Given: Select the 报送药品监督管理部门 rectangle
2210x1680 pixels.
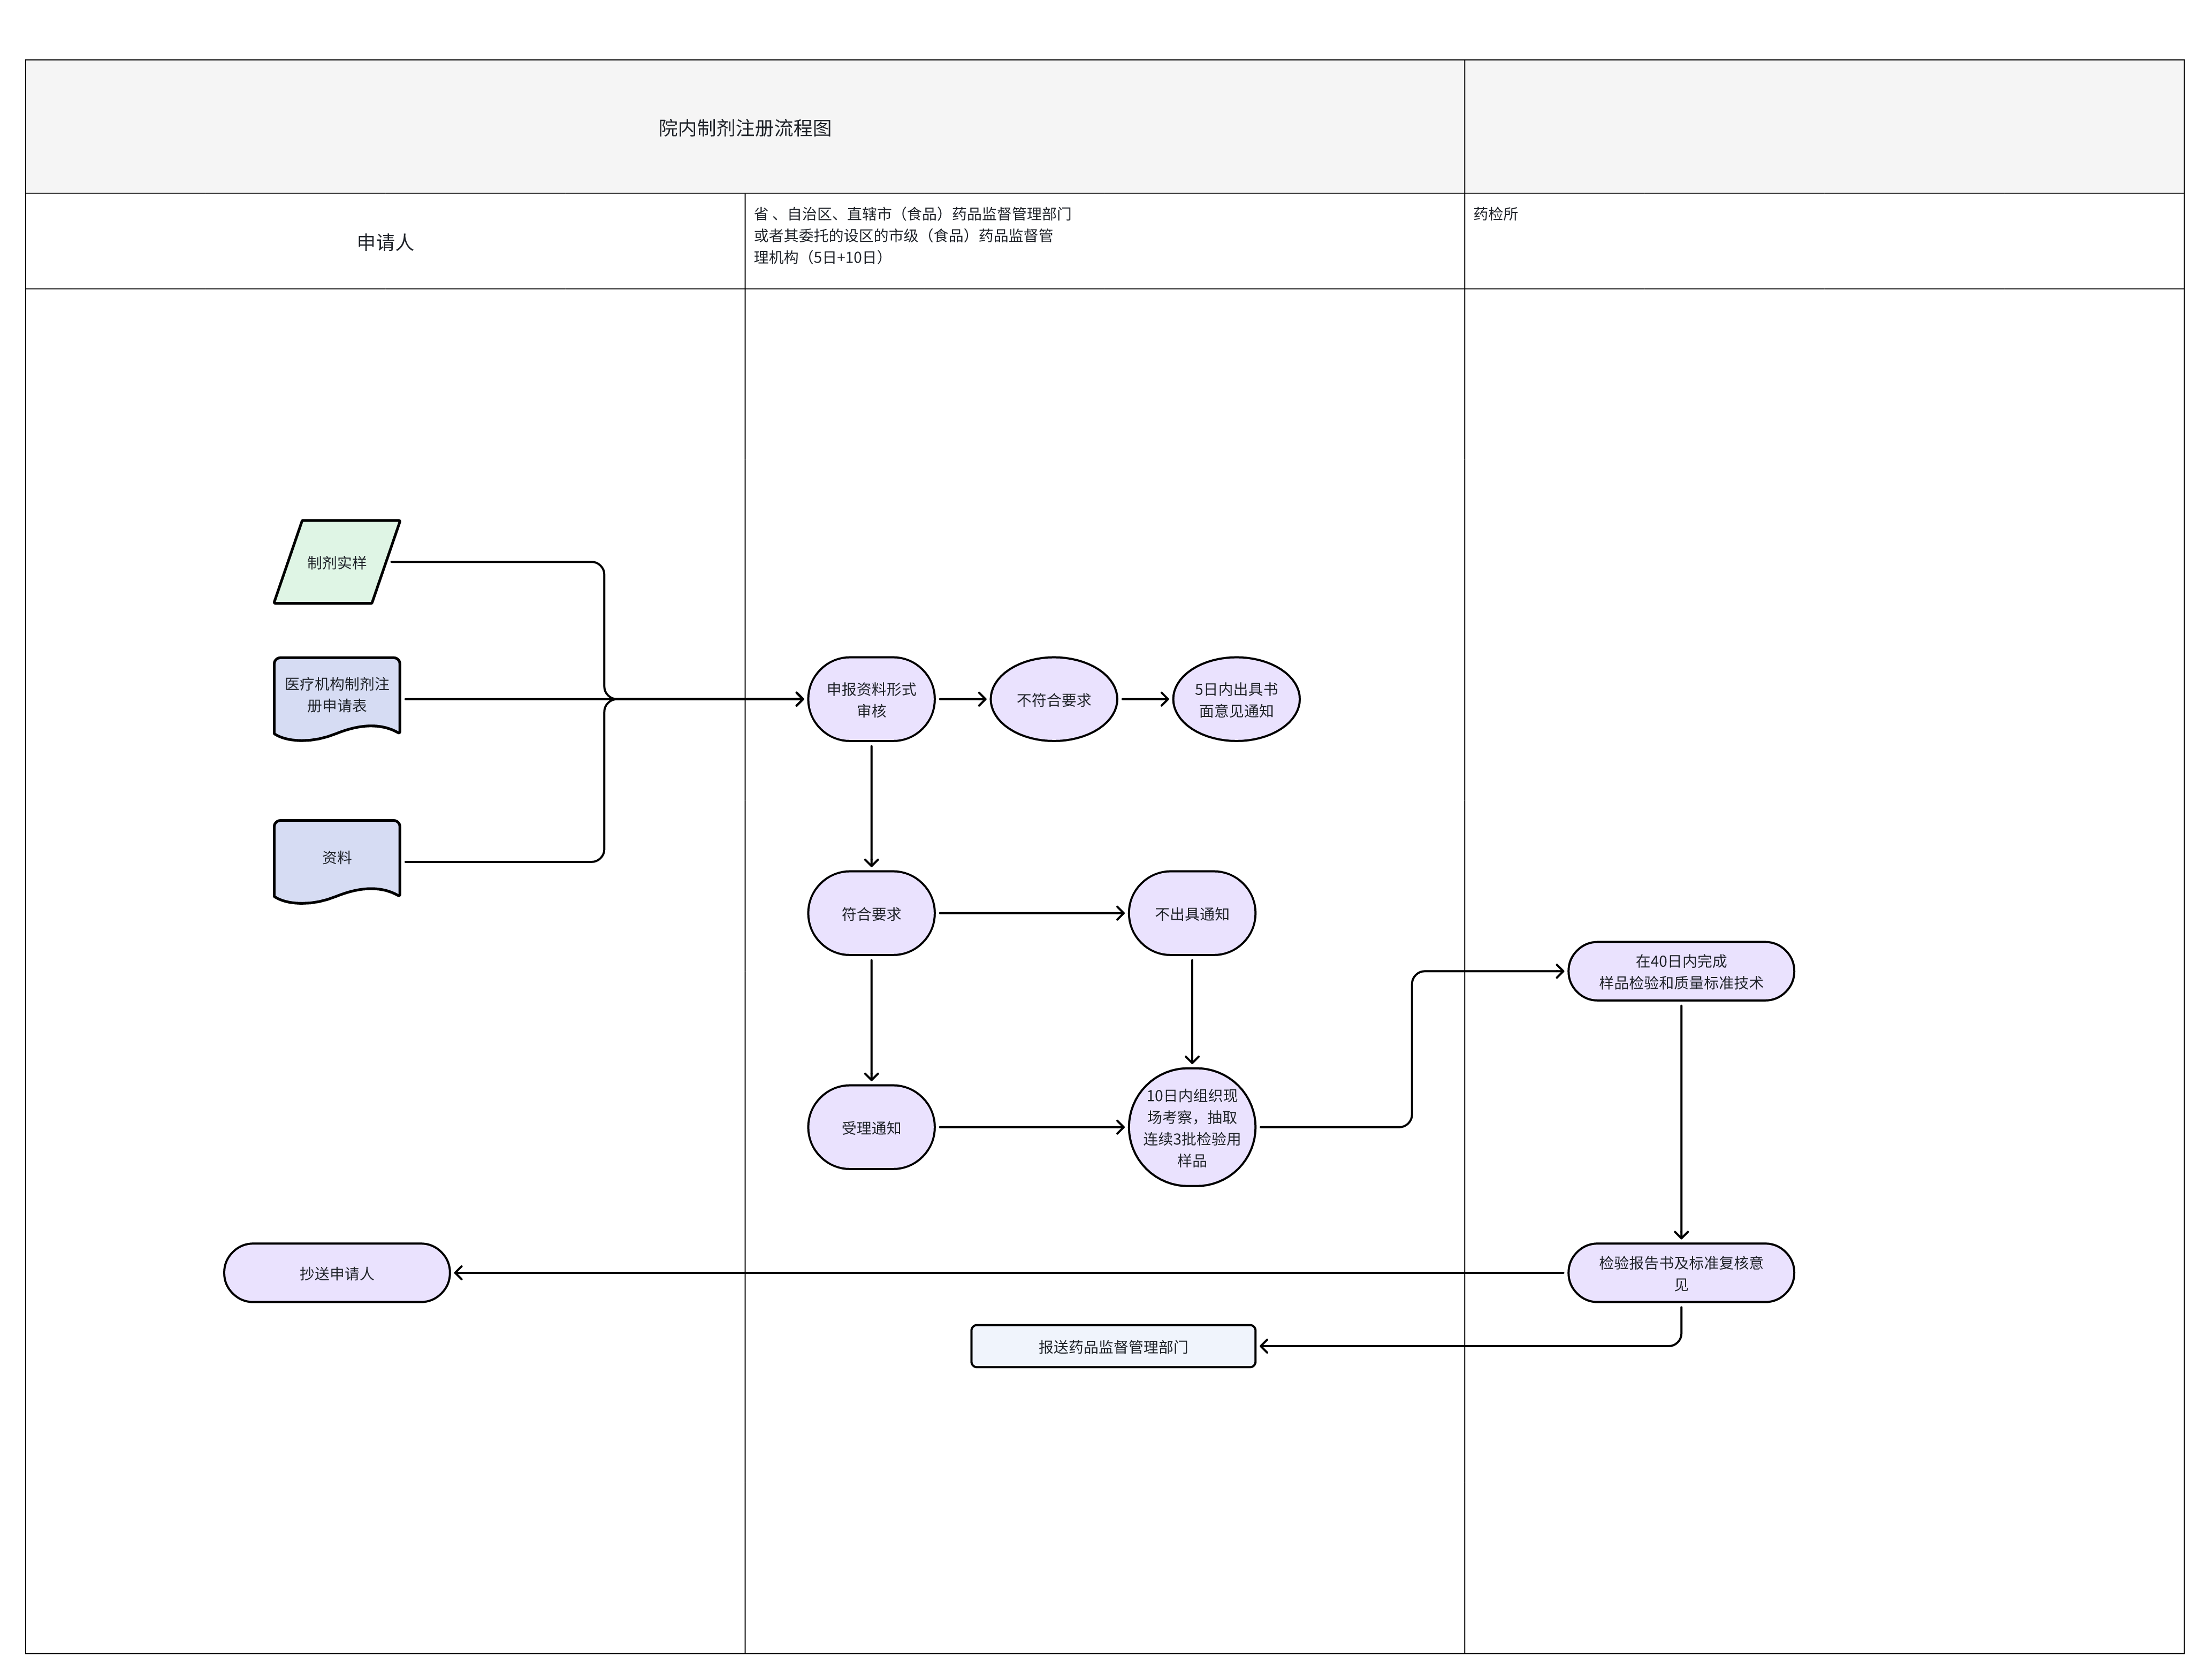Looking at the screenshot, I should tap(1112, 1346).
